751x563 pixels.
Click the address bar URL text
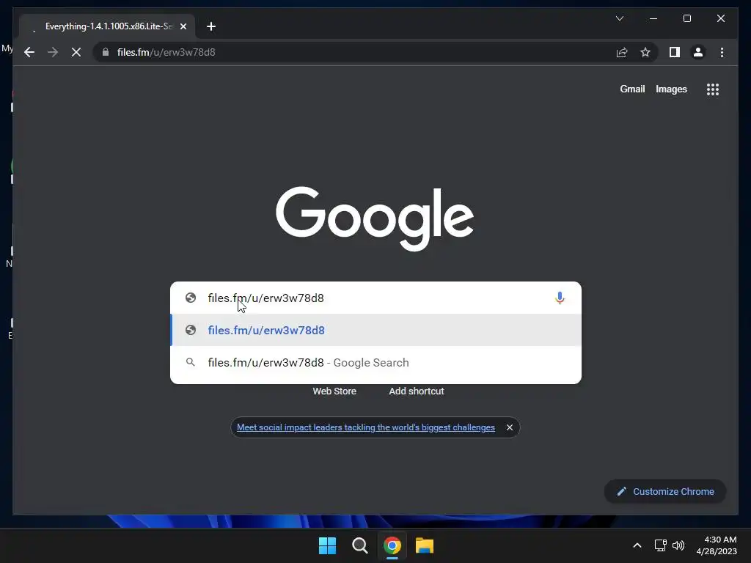tap(166, 52)
